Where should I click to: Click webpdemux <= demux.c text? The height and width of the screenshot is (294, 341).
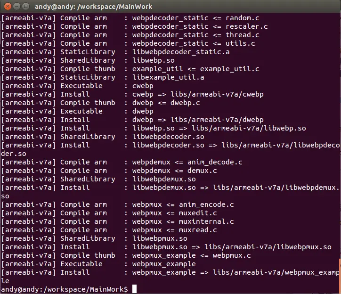point(175,171)
